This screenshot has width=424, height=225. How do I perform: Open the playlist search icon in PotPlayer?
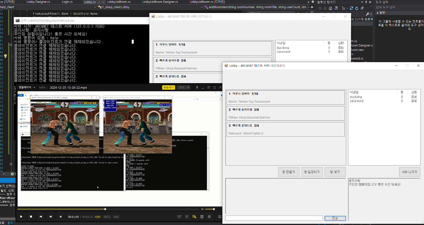(194, 217)
